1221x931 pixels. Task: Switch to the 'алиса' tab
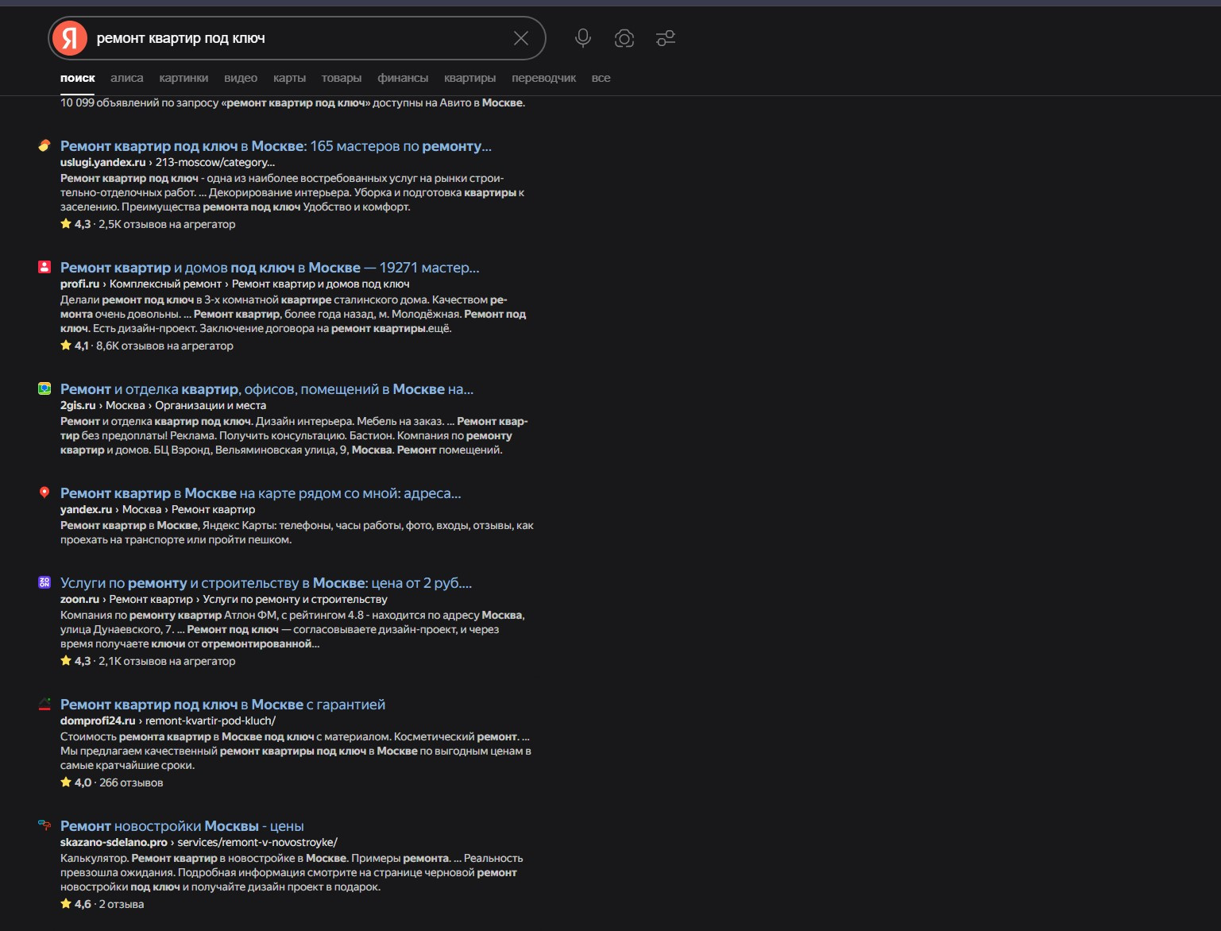click(x=127, y=78)
